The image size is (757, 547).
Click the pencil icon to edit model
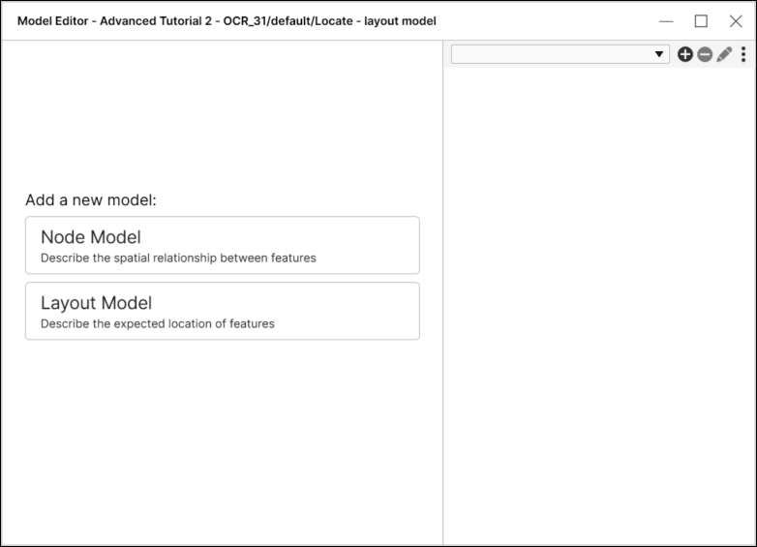724,55
